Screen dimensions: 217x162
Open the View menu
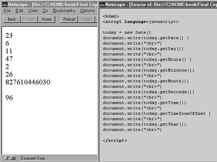tap(33, 11)
